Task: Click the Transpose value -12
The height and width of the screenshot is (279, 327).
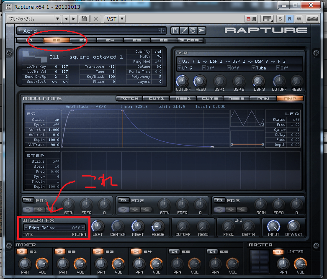Action: click(111, 67)
